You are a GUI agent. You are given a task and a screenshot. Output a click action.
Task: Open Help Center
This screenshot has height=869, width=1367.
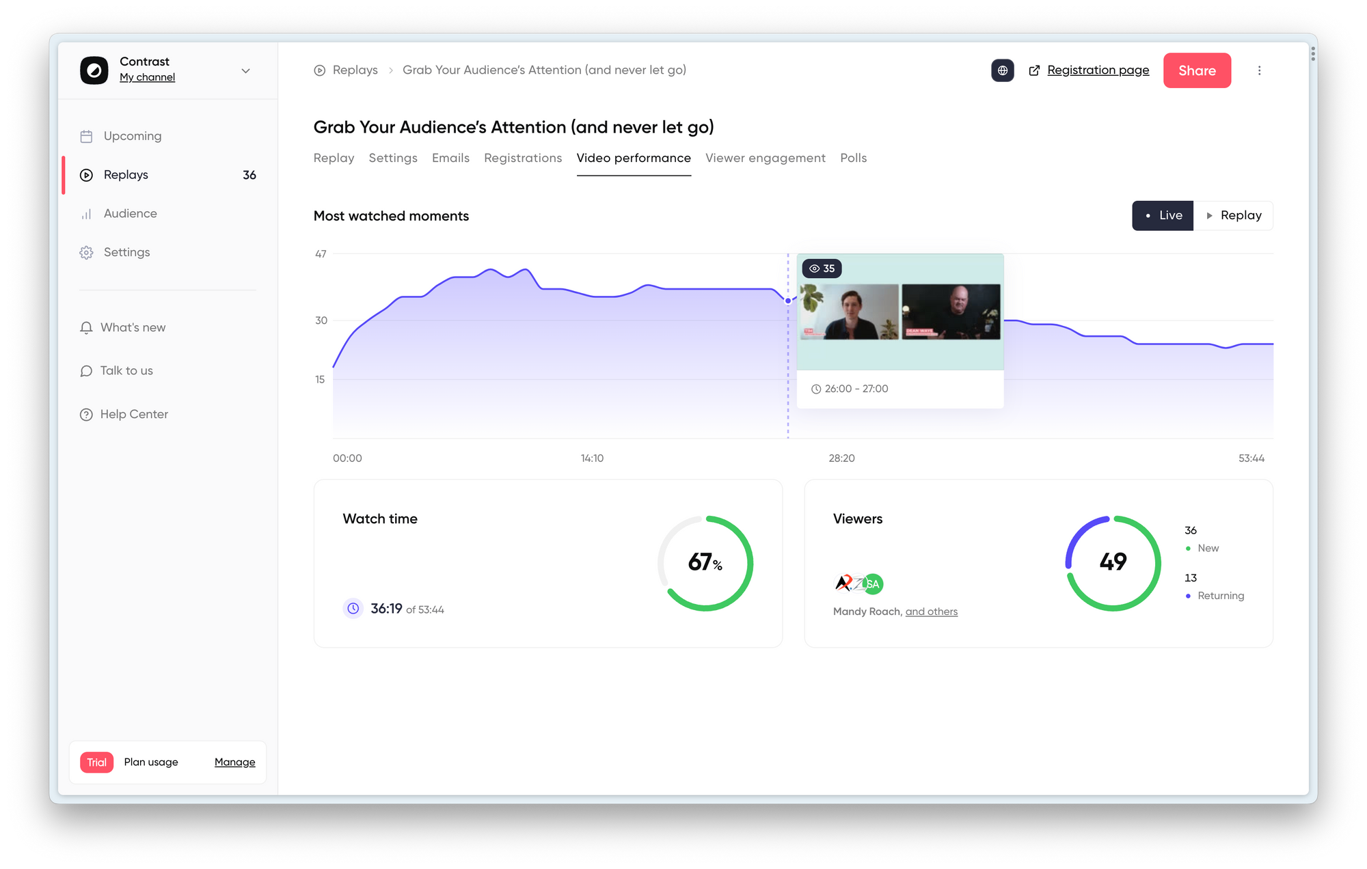(x=134, y=415)
